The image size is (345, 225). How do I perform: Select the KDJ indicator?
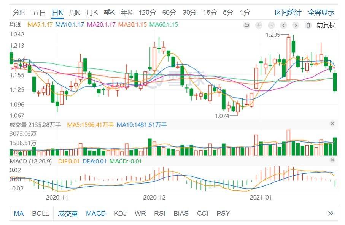(120, 213)
